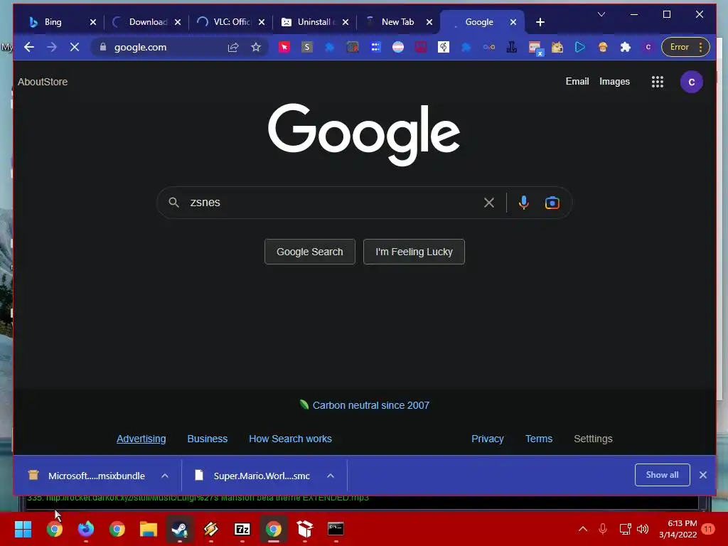This screenshot has width=728, height=546.
Task: Expand Microsoft msixbundle download options
Action: pyautogui.click(x=165, y=476)
